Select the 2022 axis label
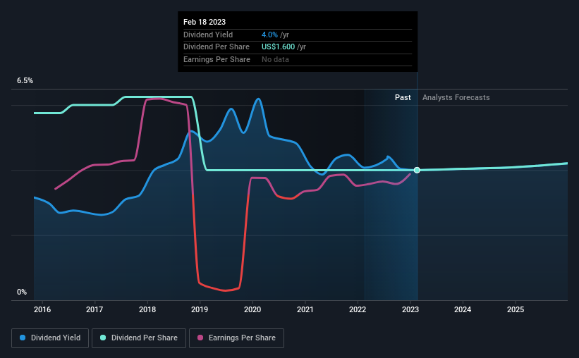579x358 pixels. point(358,309)
